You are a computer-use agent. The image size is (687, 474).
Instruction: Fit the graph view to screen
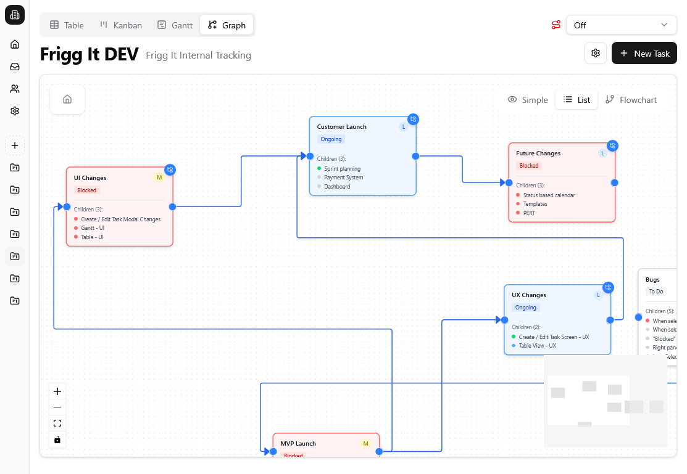point(57,423)
